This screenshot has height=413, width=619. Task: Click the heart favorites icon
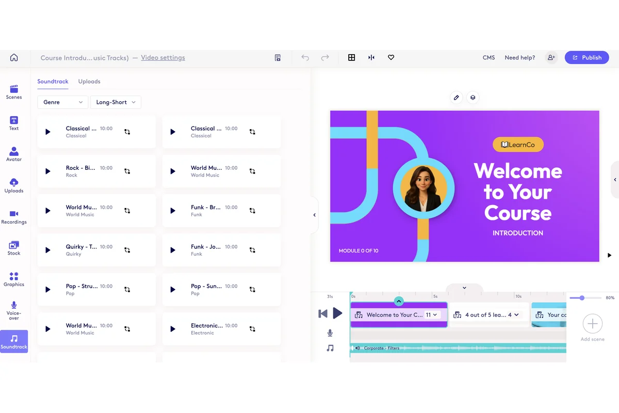[391, 58]
